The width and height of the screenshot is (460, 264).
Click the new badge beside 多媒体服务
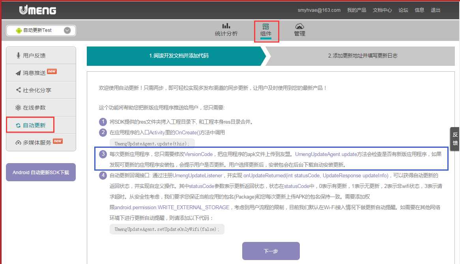[x=58, y=141]
